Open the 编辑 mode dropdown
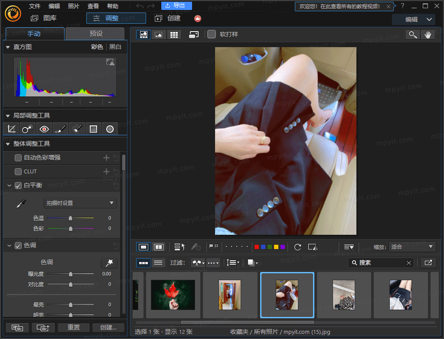This screenshot has width=444, height=339. (x=414, y=19)
